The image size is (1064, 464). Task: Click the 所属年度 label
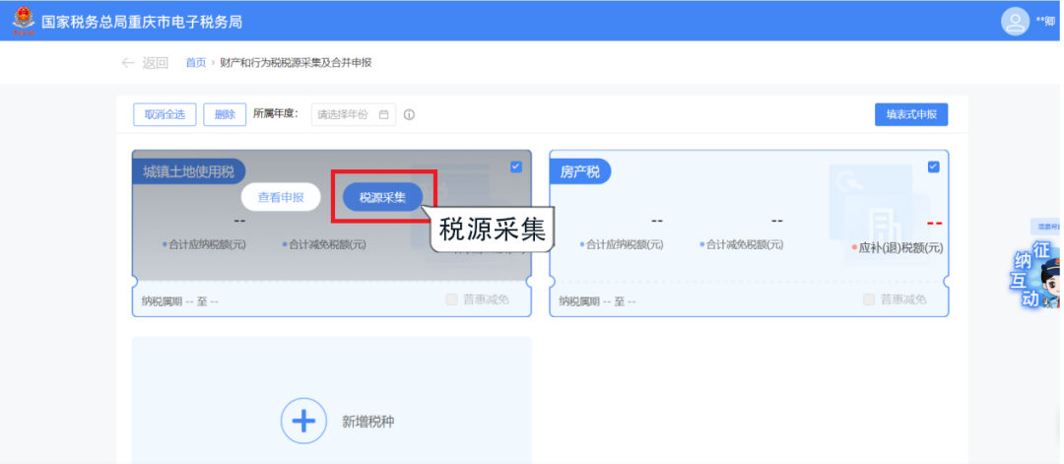(x=276, y=113)
